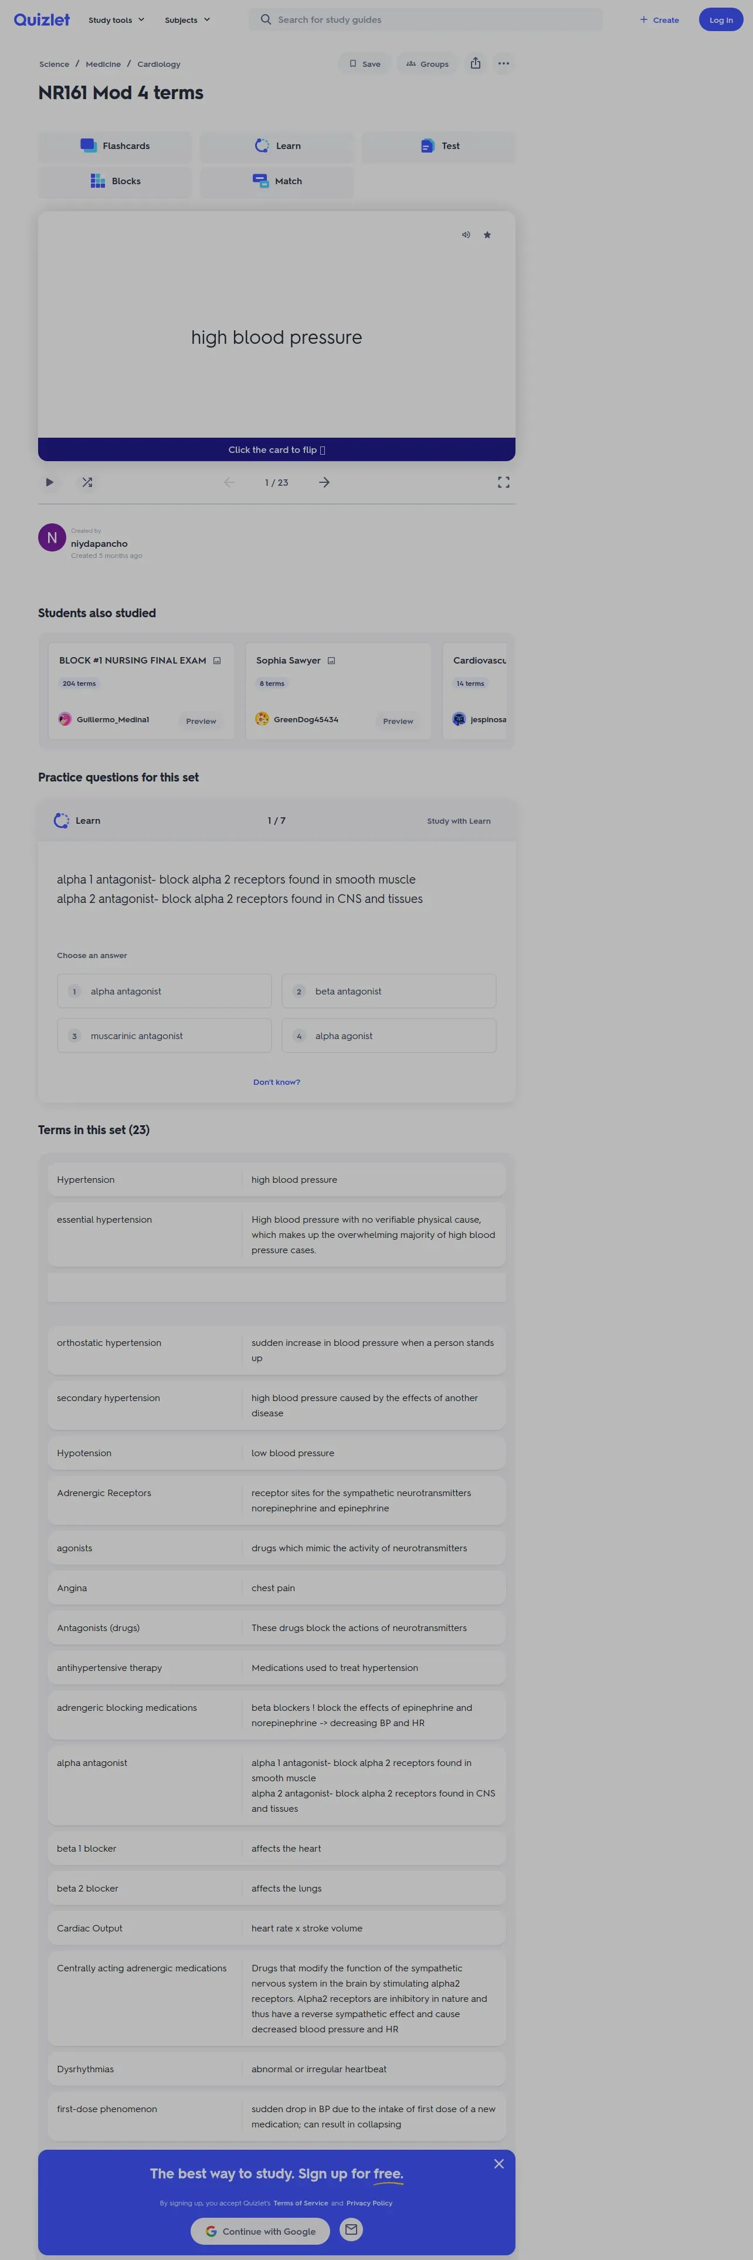The width and height of the screenshot is (753, 2260).
Task: Start flashcard autoplay with play button
Action: (x=50, y=482)
